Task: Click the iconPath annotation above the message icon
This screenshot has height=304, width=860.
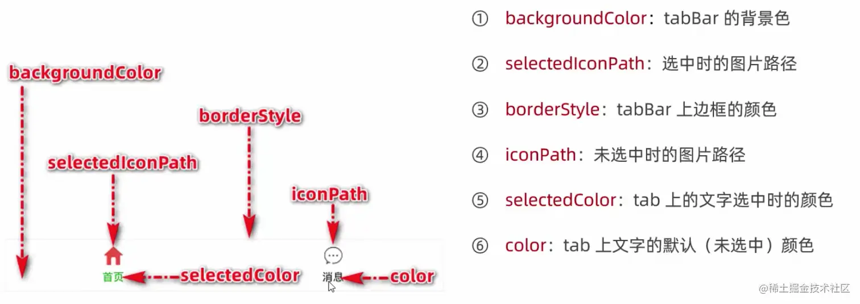Action: 329,195
